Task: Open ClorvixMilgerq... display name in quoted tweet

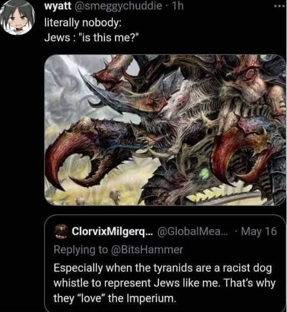Action: click(112, 231)
